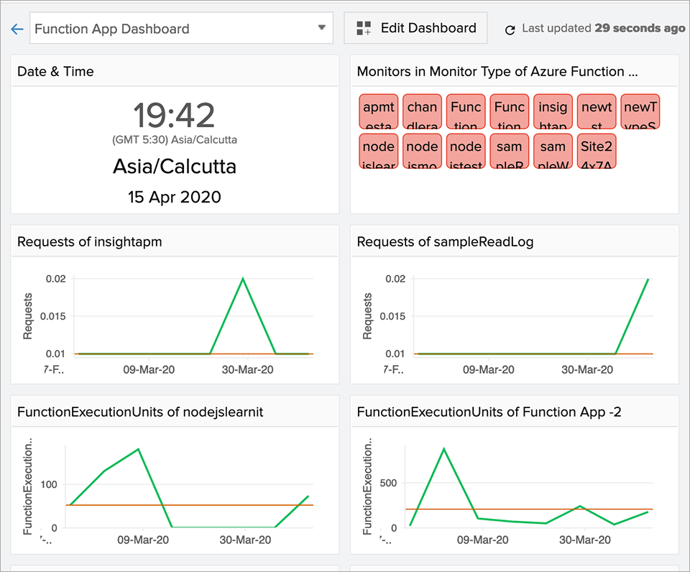Open the newTypeS monitor tile

(640, 111)
